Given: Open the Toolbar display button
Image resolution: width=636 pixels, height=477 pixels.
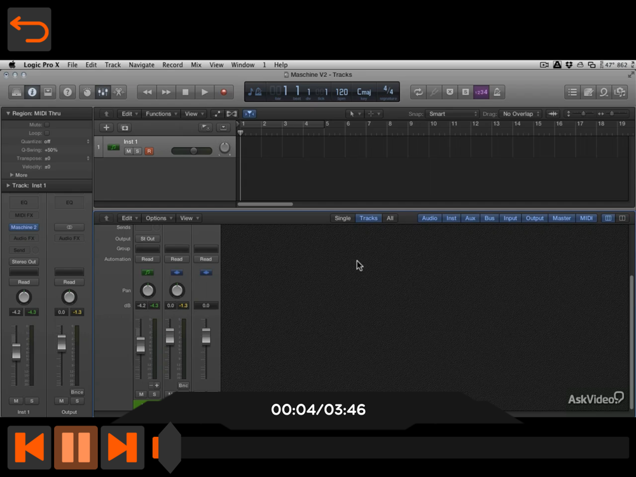Looking at the screenshot, I should pyautogui.click(x=48, y=92).
